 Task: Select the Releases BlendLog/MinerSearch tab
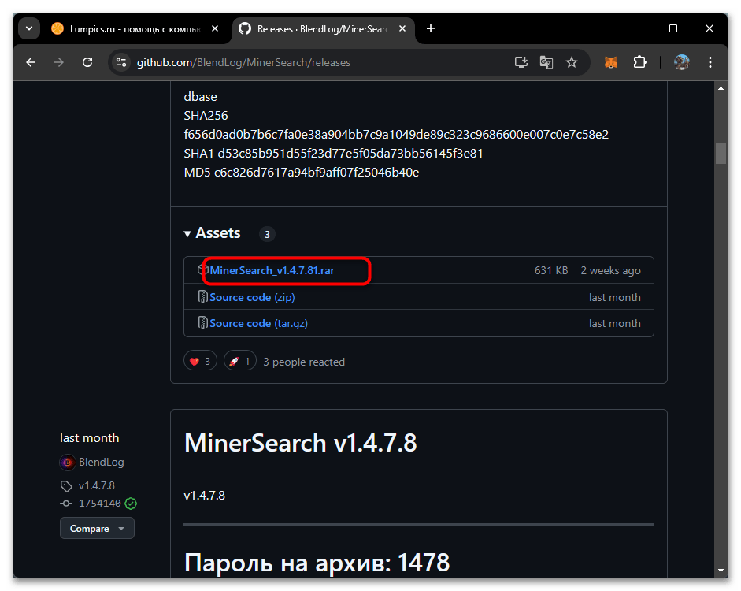(x=323, y=29)
